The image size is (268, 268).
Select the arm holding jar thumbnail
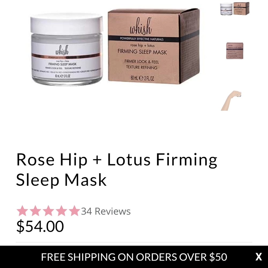click(231, 100)
